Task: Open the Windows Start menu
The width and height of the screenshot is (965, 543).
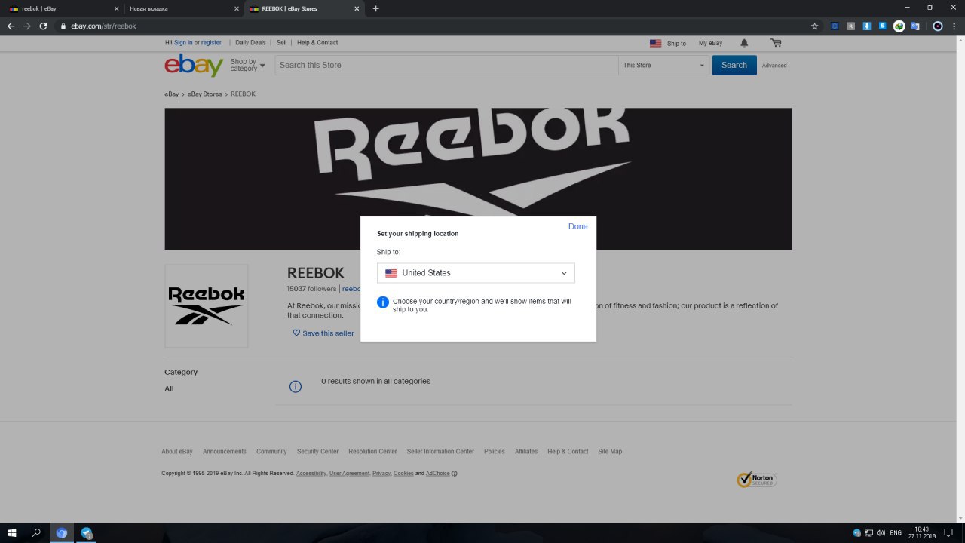Action: [12, 533]
